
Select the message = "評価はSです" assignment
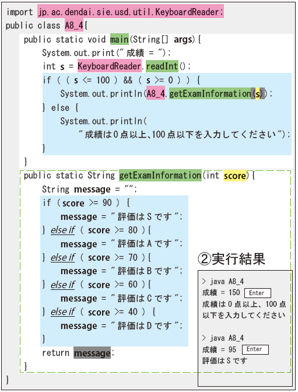coord(121,216)
